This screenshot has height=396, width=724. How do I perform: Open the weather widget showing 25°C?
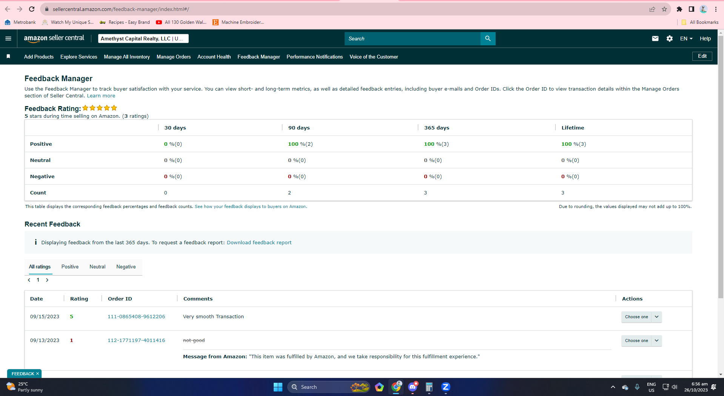25,387
